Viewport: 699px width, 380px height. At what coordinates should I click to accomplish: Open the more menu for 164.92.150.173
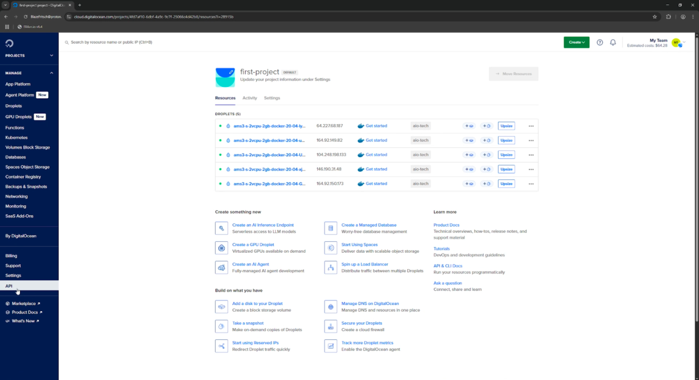click(x=531, y=184)
